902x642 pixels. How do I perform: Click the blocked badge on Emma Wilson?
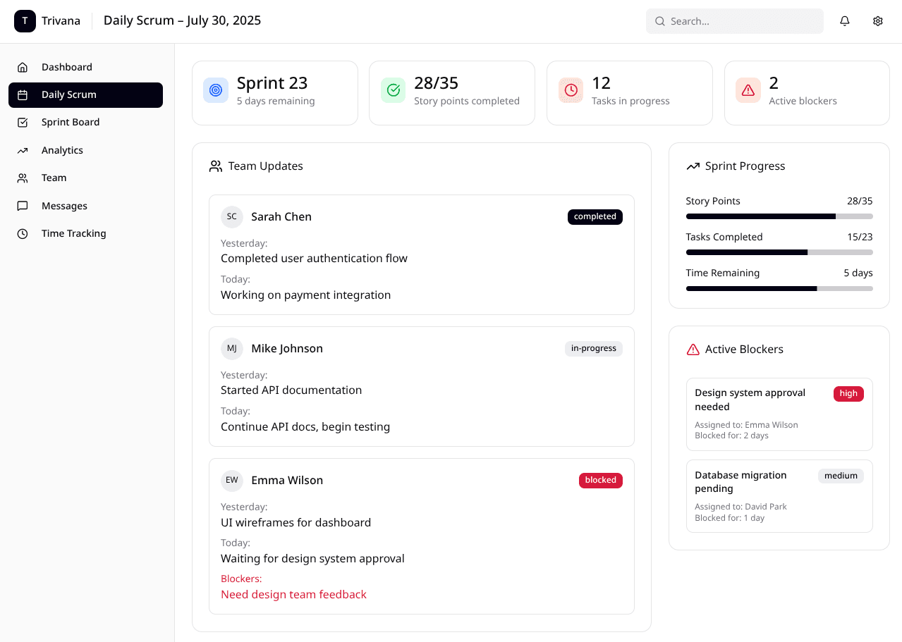tap(600, 481)
